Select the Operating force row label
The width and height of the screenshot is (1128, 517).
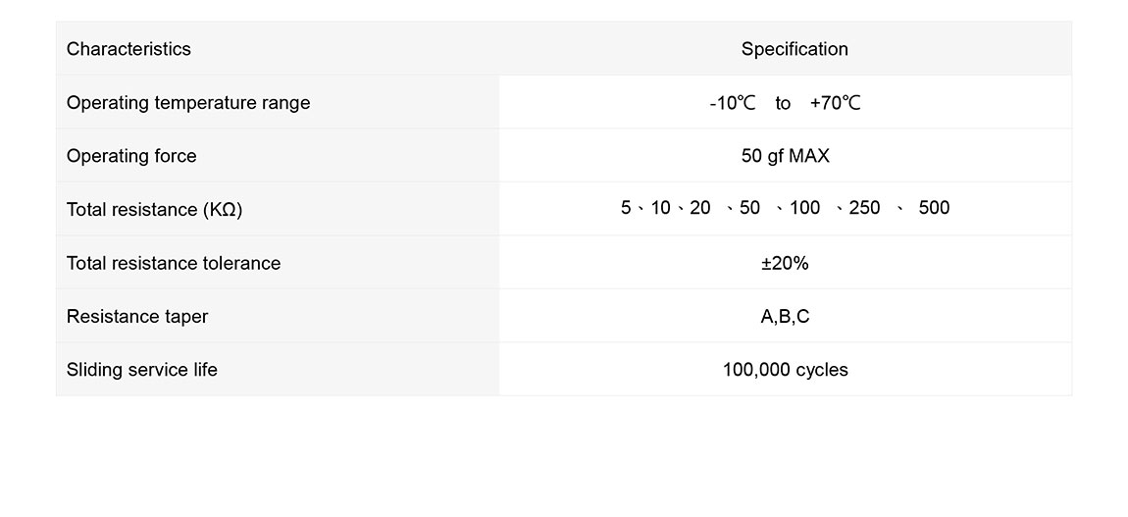tap(131, 156)
